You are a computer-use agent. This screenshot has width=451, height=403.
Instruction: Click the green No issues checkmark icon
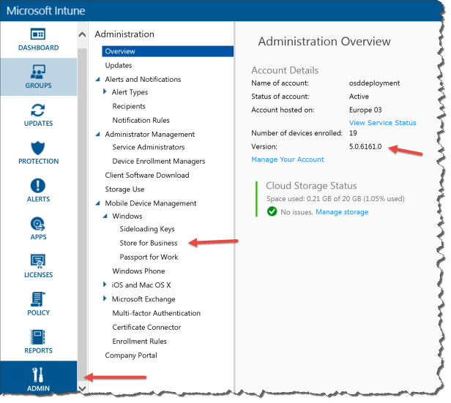272,211
